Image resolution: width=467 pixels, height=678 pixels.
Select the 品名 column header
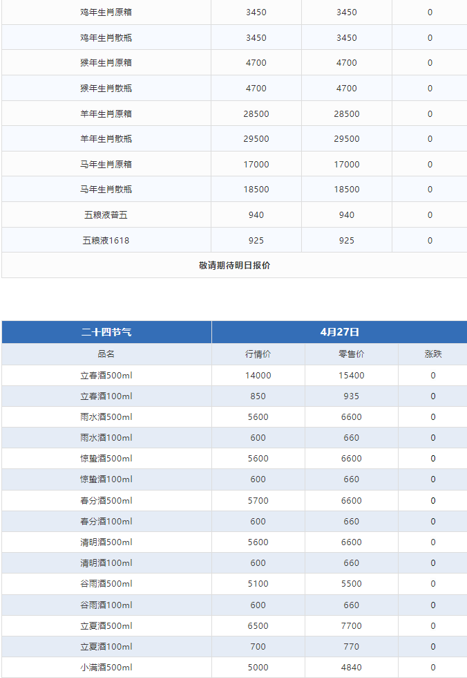coord(106,354)
